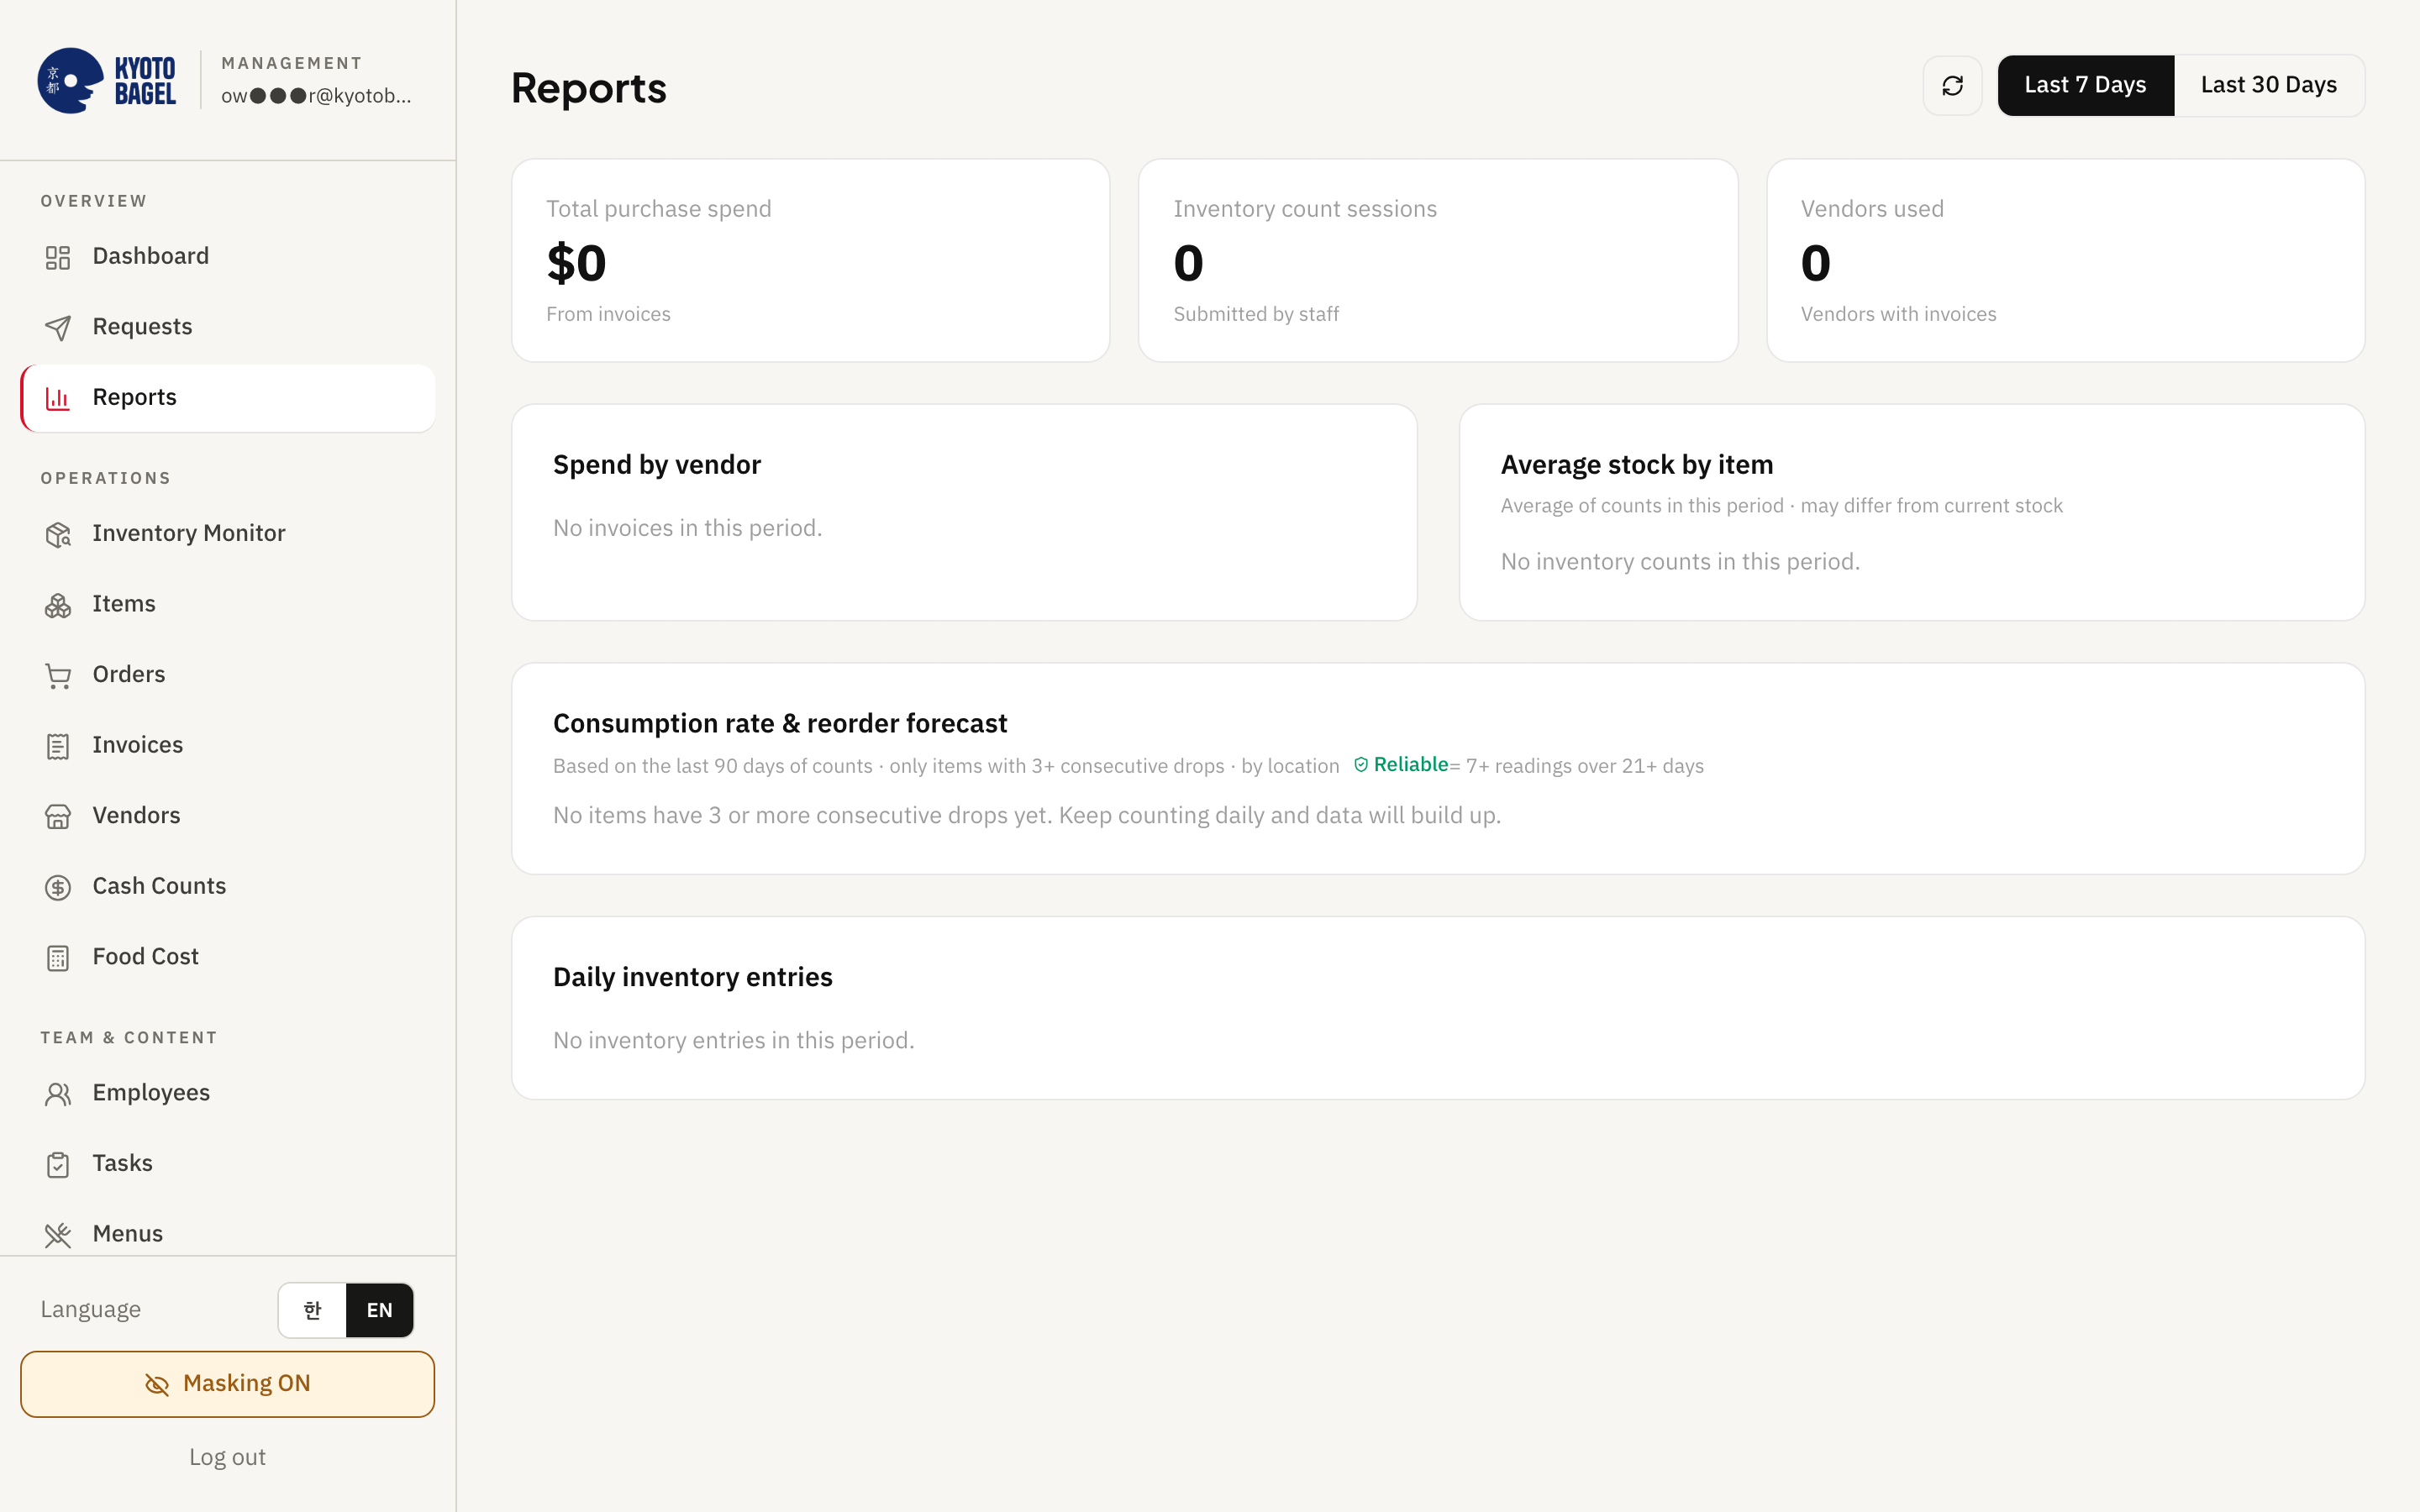Open the Inventory Monitor page
The height and width of the screenshot is (1512, 2420).
pyautogui.click(x=228, y=534)
